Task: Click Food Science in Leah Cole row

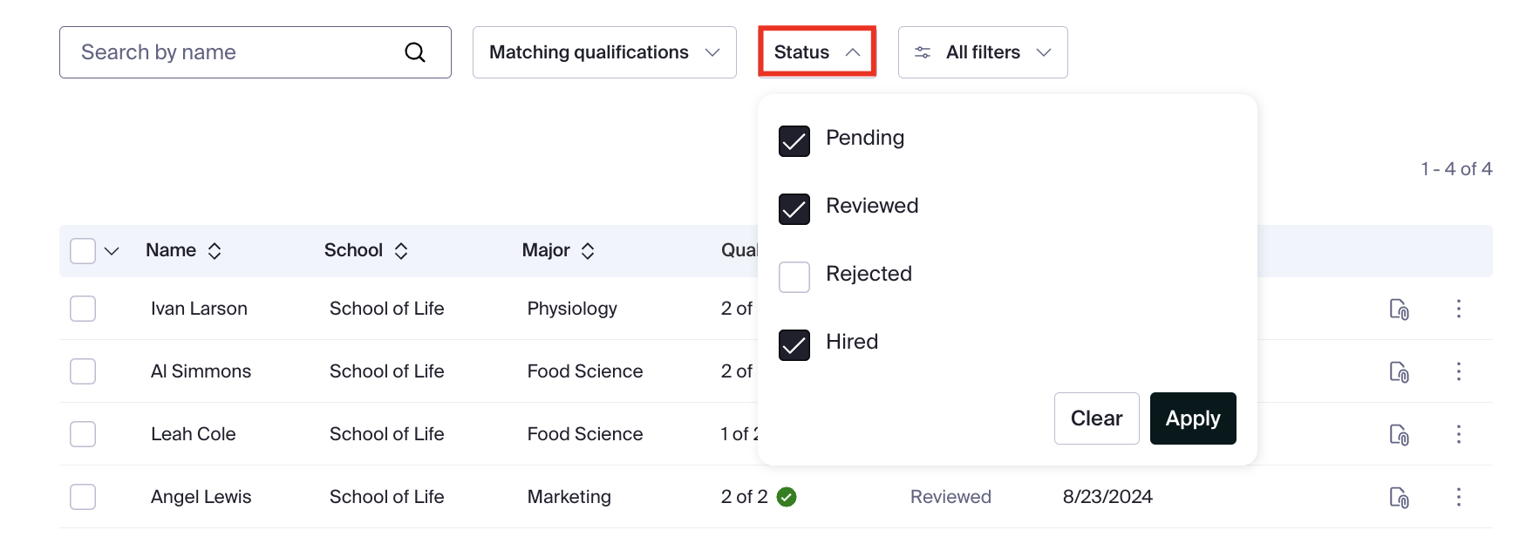Action: click(585, 434)
